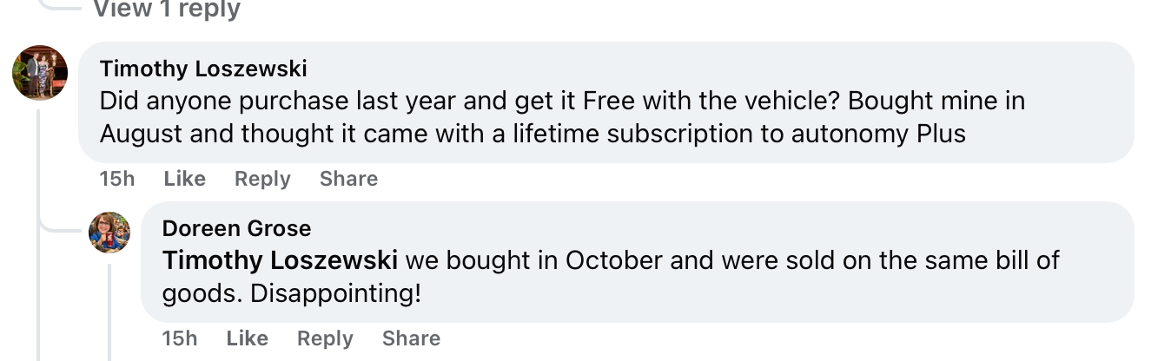
Task: Share Doreen Grose's reply
Action: coord(411,338)
